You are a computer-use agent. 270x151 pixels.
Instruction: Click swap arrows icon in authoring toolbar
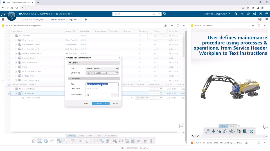coord(121,141)
